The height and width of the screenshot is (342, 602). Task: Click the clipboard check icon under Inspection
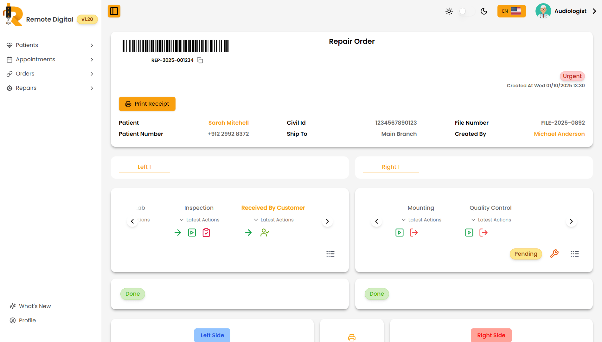point(206,233)
